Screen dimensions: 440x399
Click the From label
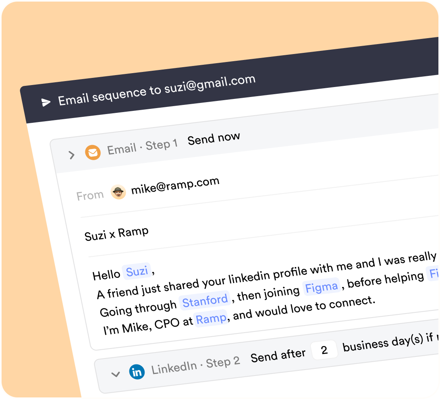pos(90,196)
